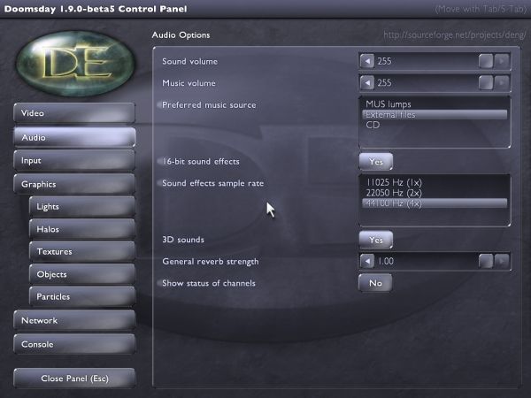Click the Music volume decrease arrow
Screen dimensions: 531x398
click(367, 82)
